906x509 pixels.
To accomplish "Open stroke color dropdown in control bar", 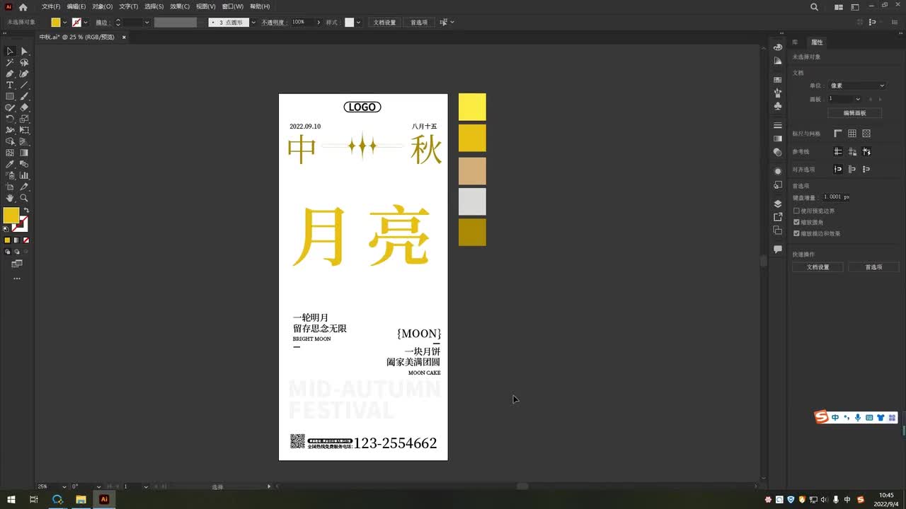I will tap(86, 23).
